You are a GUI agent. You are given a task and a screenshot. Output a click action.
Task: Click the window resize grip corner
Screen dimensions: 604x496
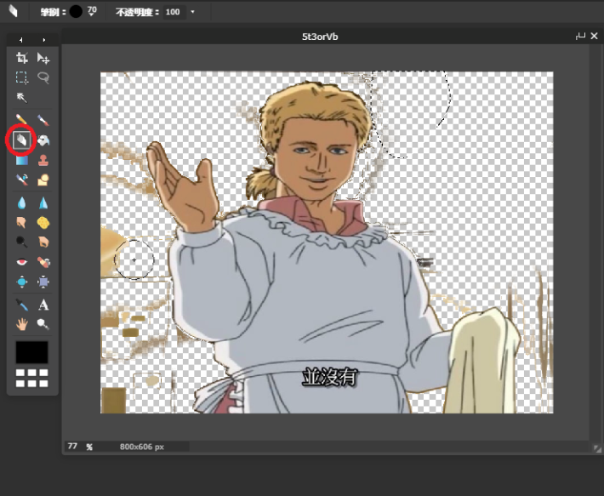[x=596, y=448]
